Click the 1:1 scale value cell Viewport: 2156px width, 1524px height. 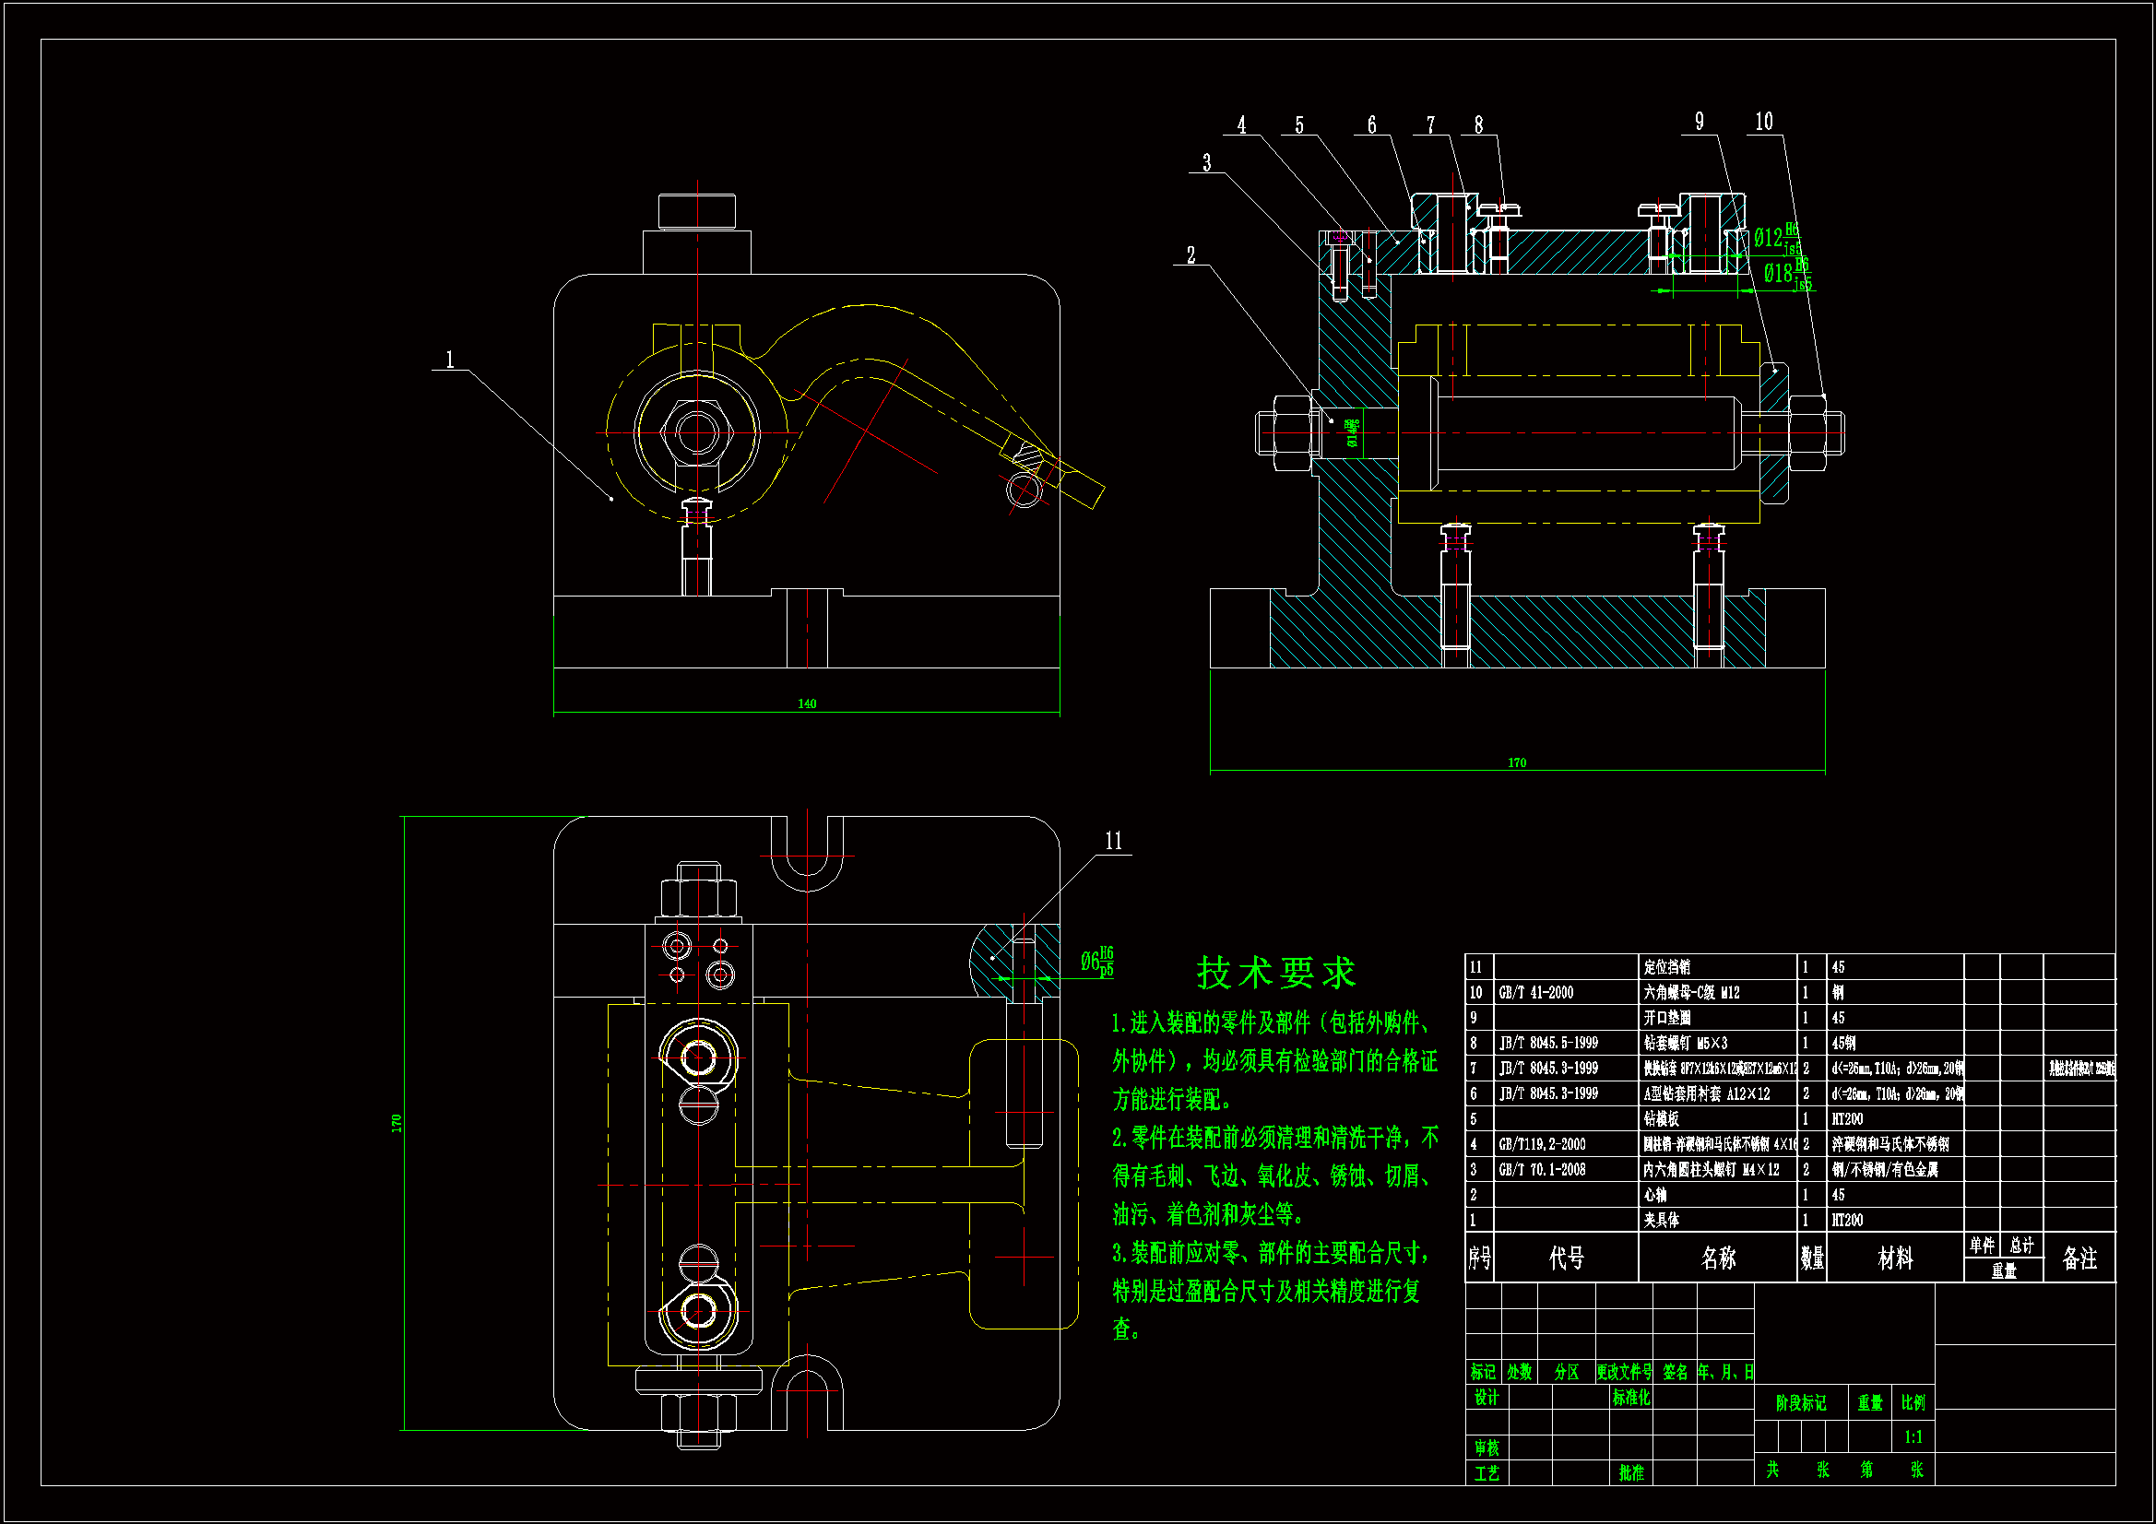(1913, 1437)
